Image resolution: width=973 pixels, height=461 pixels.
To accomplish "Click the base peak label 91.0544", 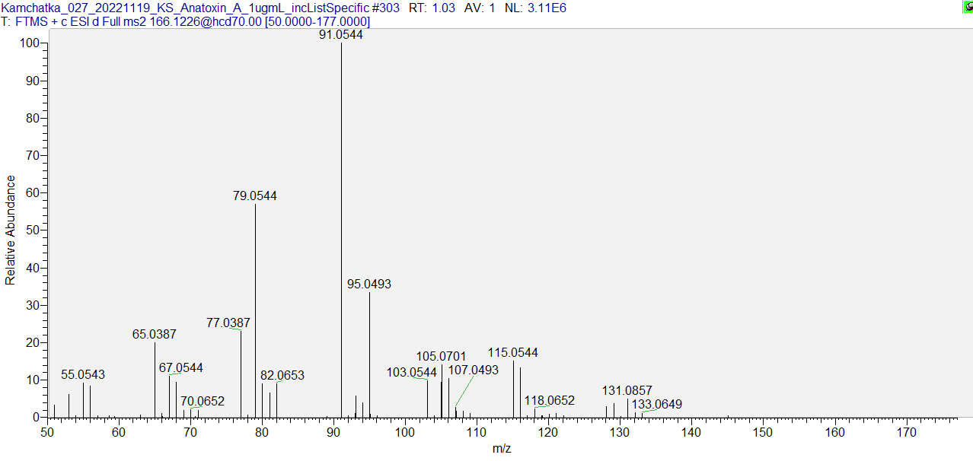I will (x=341, y=35).
